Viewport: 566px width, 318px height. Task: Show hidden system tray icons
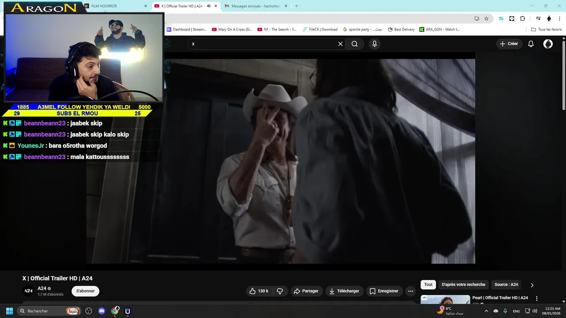point(486,311)
